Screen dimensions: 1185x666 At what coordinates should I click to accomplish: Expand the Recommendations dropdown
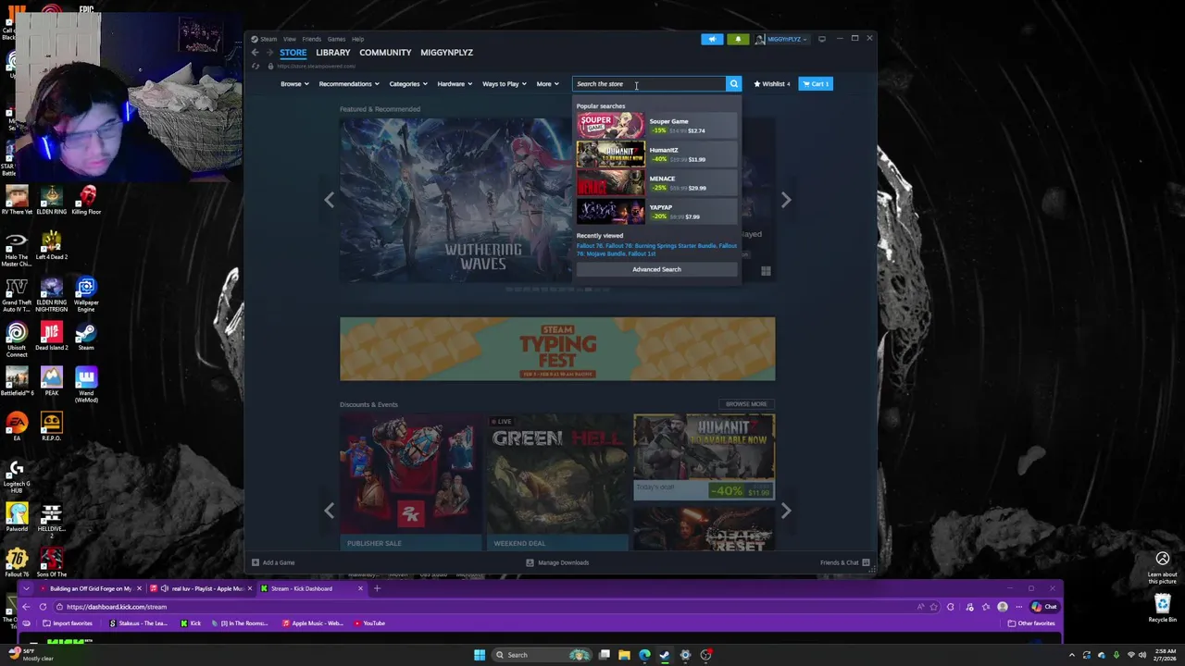(349, 84)
